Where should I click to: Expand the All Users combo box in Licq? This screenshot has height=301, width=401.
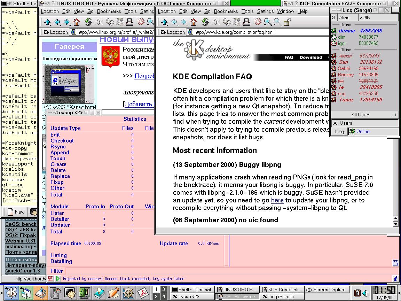pos(365,123)
